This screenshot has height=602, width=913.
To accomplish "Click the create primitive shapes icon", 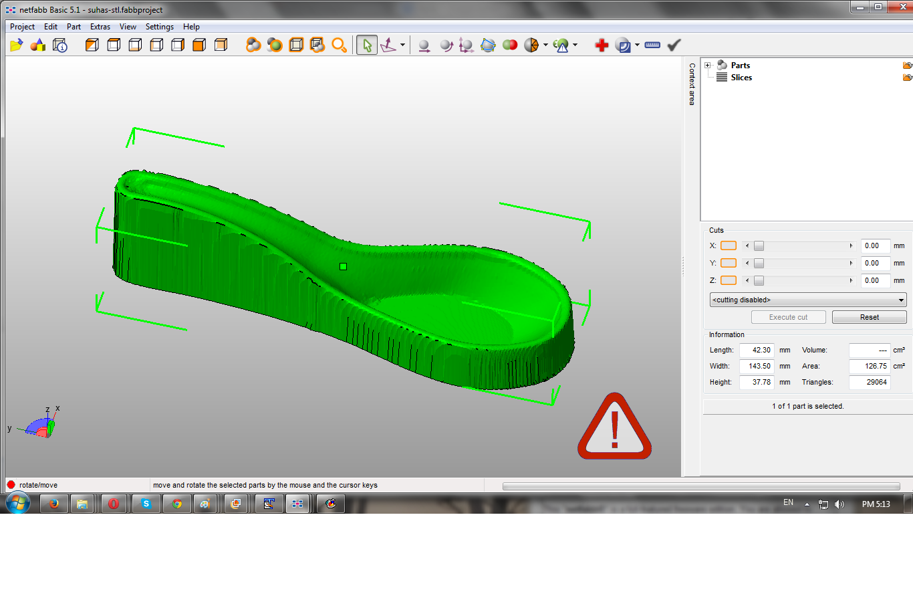I will click(x=38, y=45).
